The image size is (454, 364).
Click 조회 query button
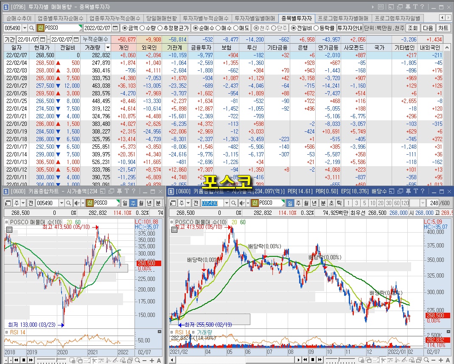point(412,28)
